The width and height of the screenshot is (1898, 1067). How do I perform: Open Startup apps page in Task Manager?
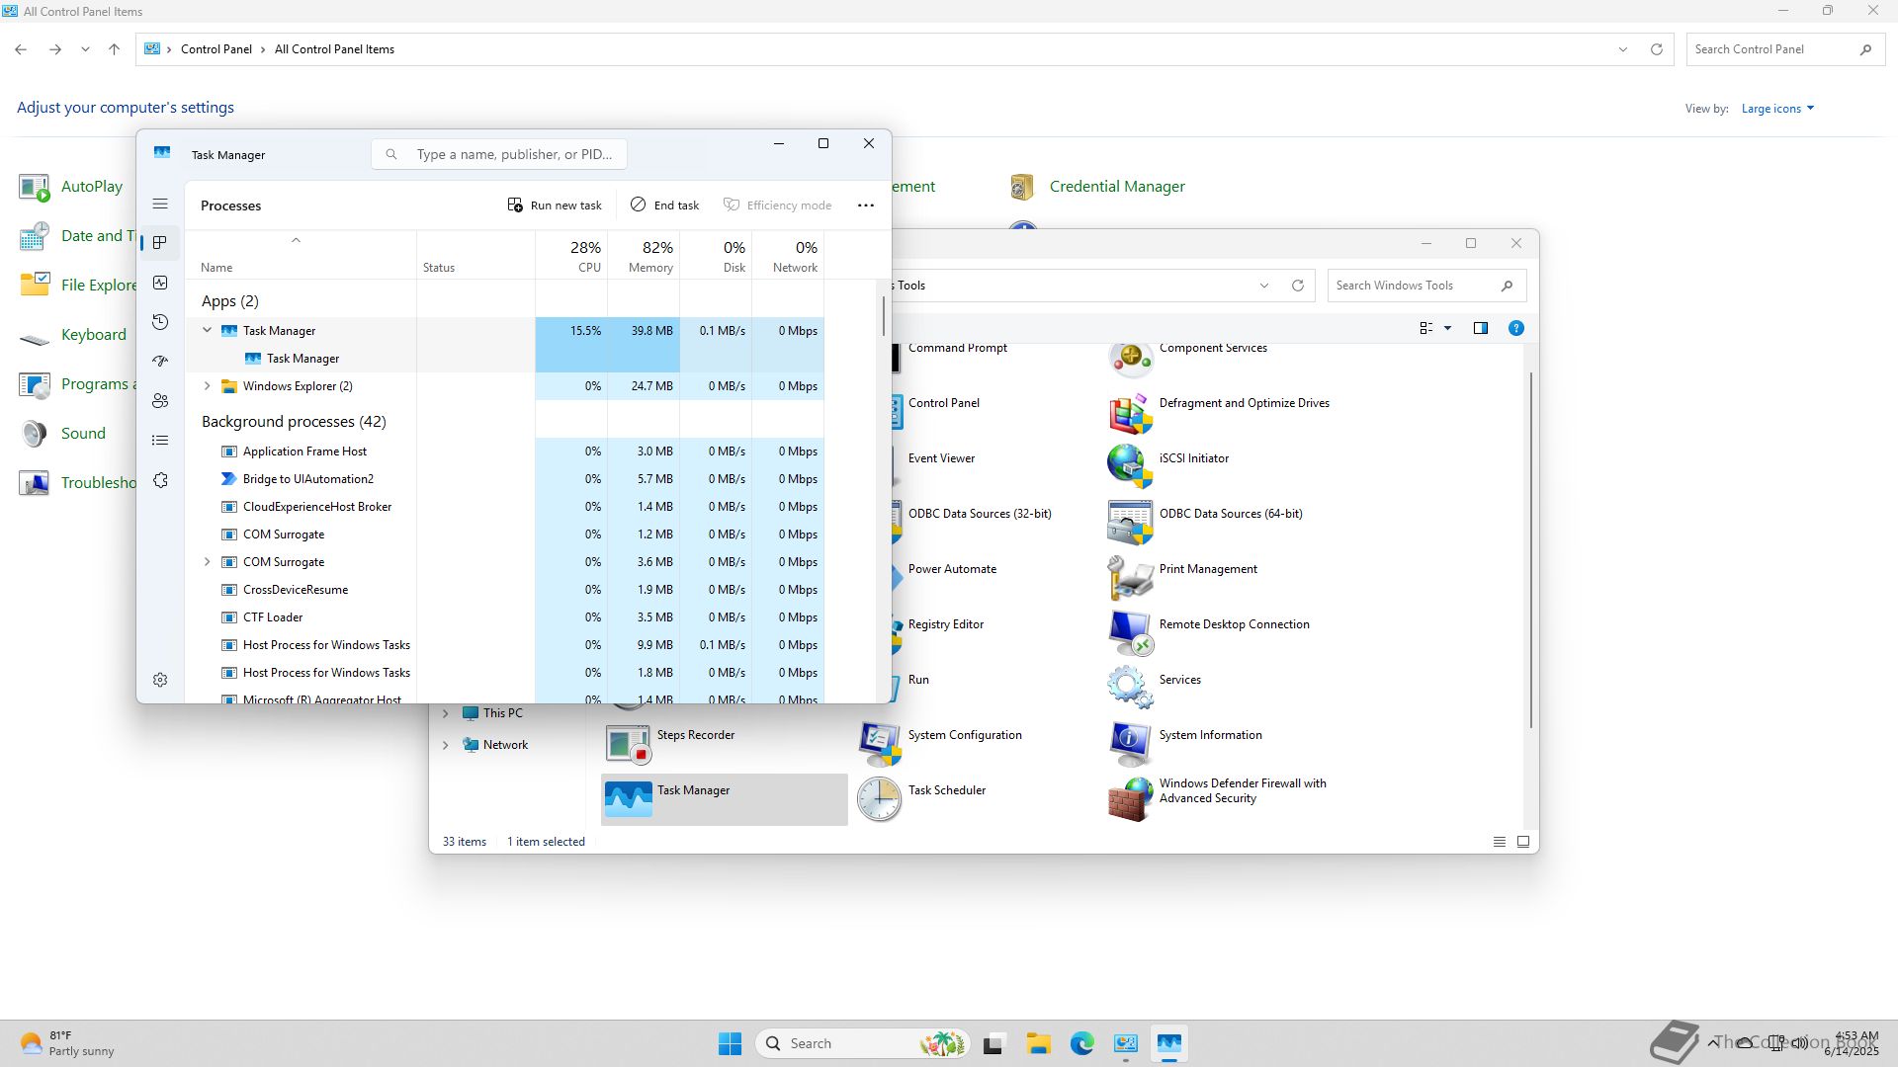[x=160, y=362]
